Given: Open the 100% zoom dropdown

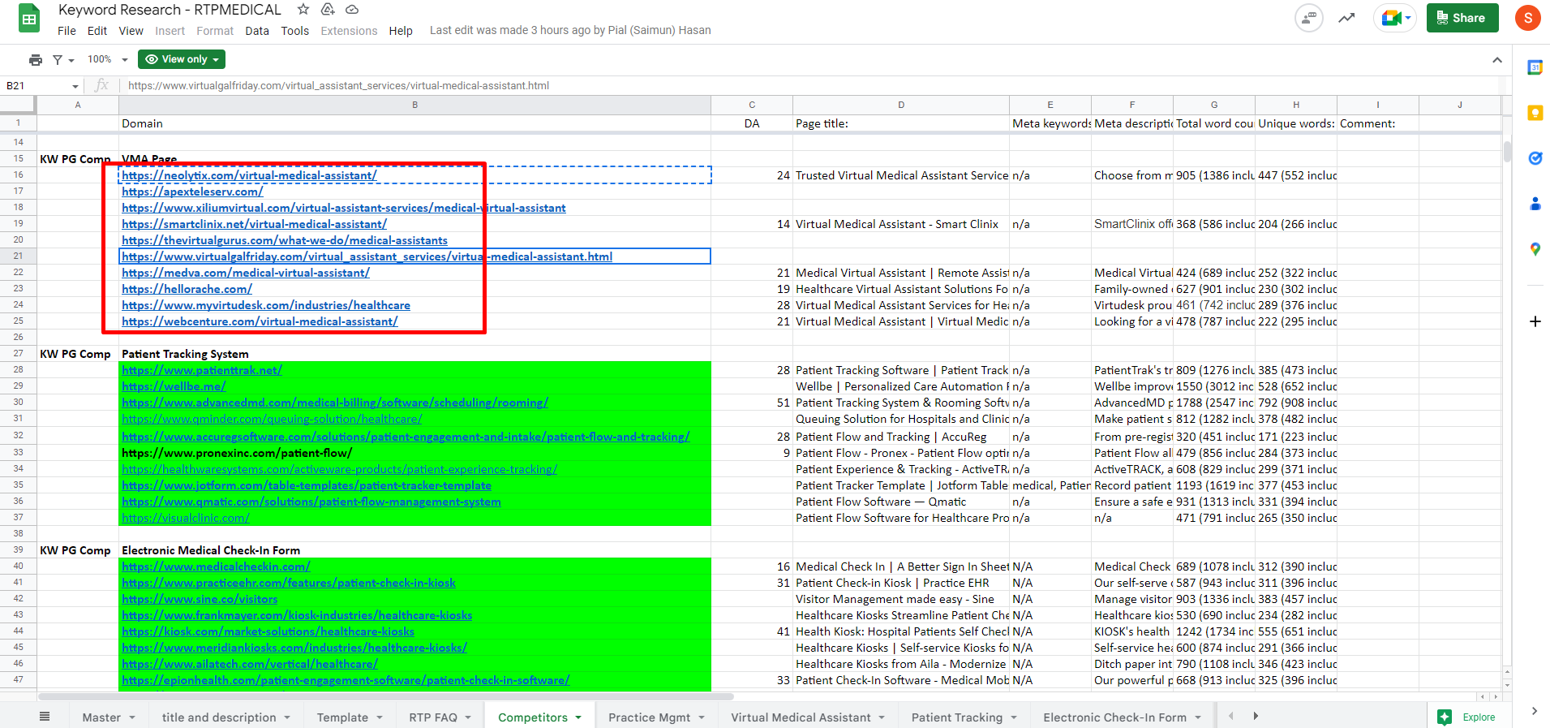Looking at the screenshot, I should [107, 59].
